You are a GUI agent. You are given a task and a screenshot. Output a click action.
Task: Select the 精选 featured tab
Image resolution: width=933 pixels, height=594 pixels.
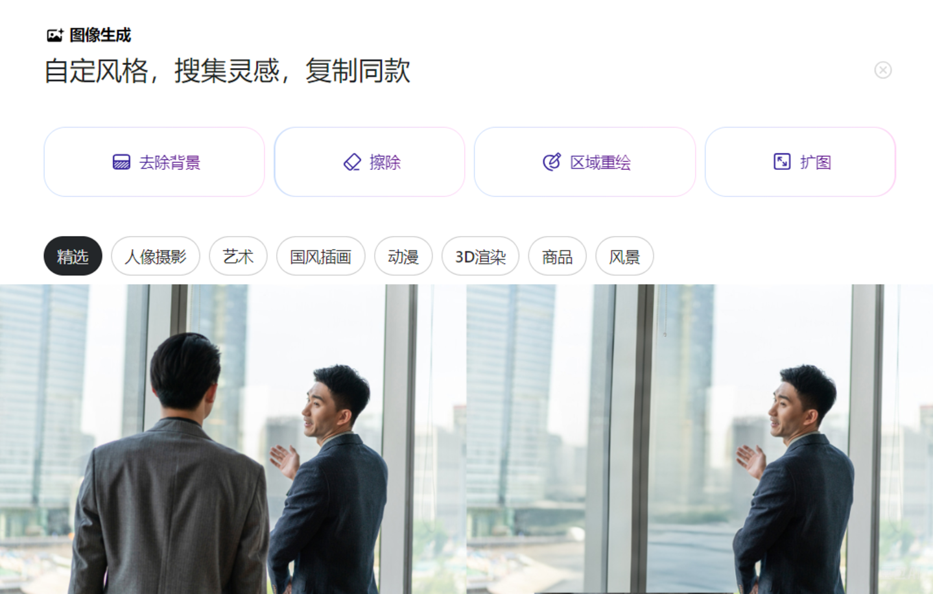pos(73,256)
